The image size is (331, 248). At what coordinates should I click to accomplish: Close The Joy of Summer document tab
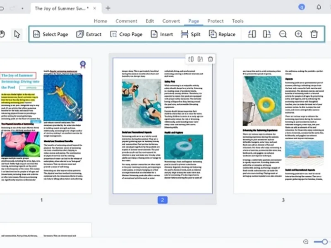(95, 8)
